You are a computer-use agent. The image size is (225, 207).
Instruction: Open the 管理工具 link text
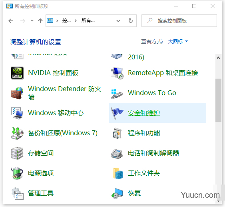point(41,193)
